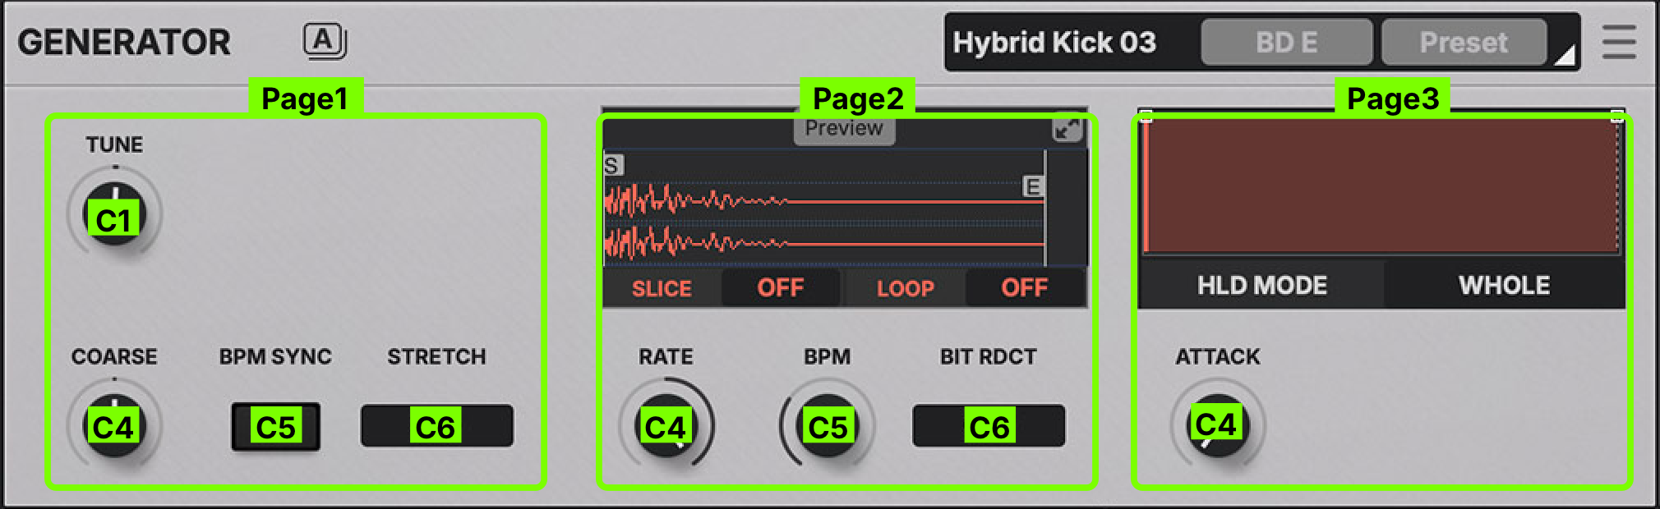Click the COARSE knob

pos(114,425)
